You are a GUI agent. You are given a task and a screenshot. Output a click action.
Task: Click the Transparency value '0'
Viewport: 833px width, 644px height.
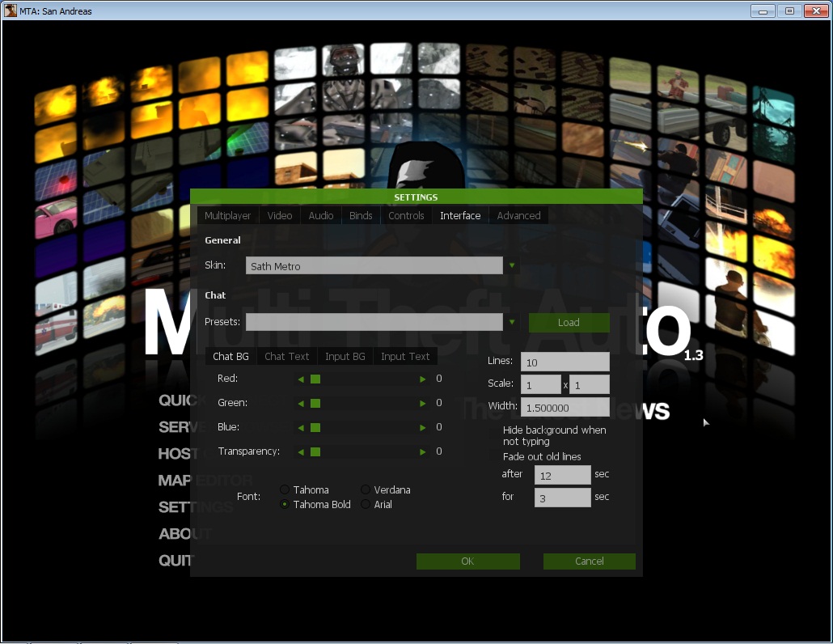click(439, 451)
